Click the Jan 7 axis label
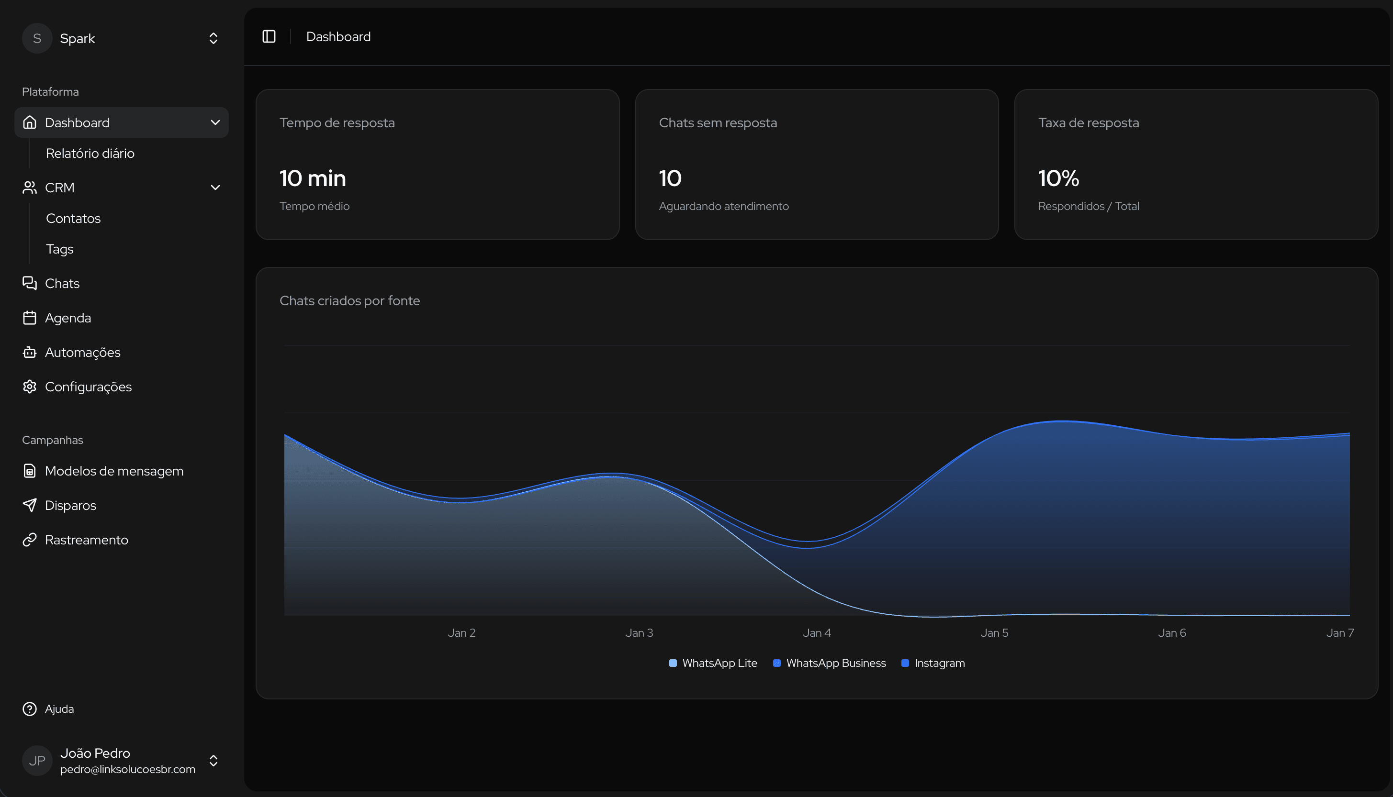This screenshot has width=1393, height=797. click(x=1340, y=633)
